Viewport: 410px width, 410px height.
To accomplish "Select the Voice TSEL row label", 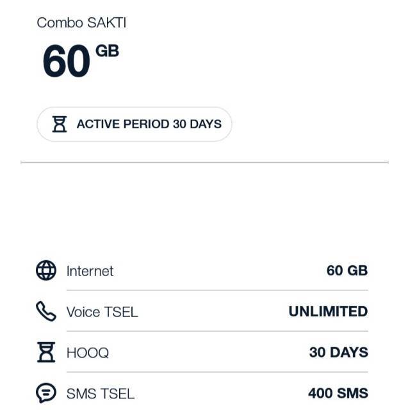I will pyautogui.click(x=102, y=312).
